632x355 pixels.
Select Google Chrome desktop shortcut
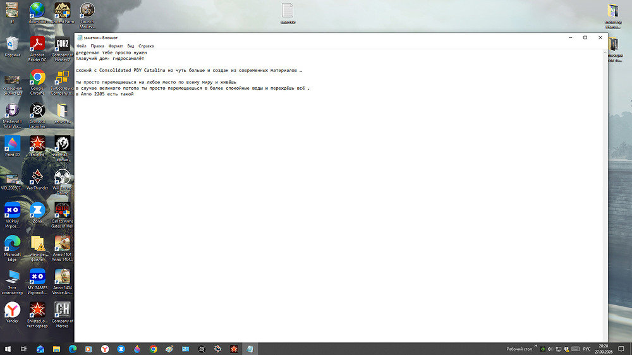point(37,82)
